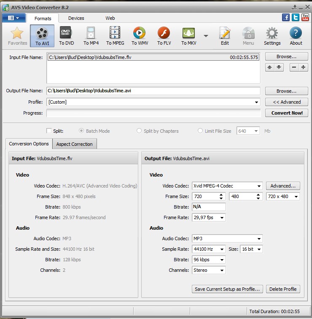Switch to the Formats tab
This screenshot has width=312, height=319.
[x=43, y=18]
